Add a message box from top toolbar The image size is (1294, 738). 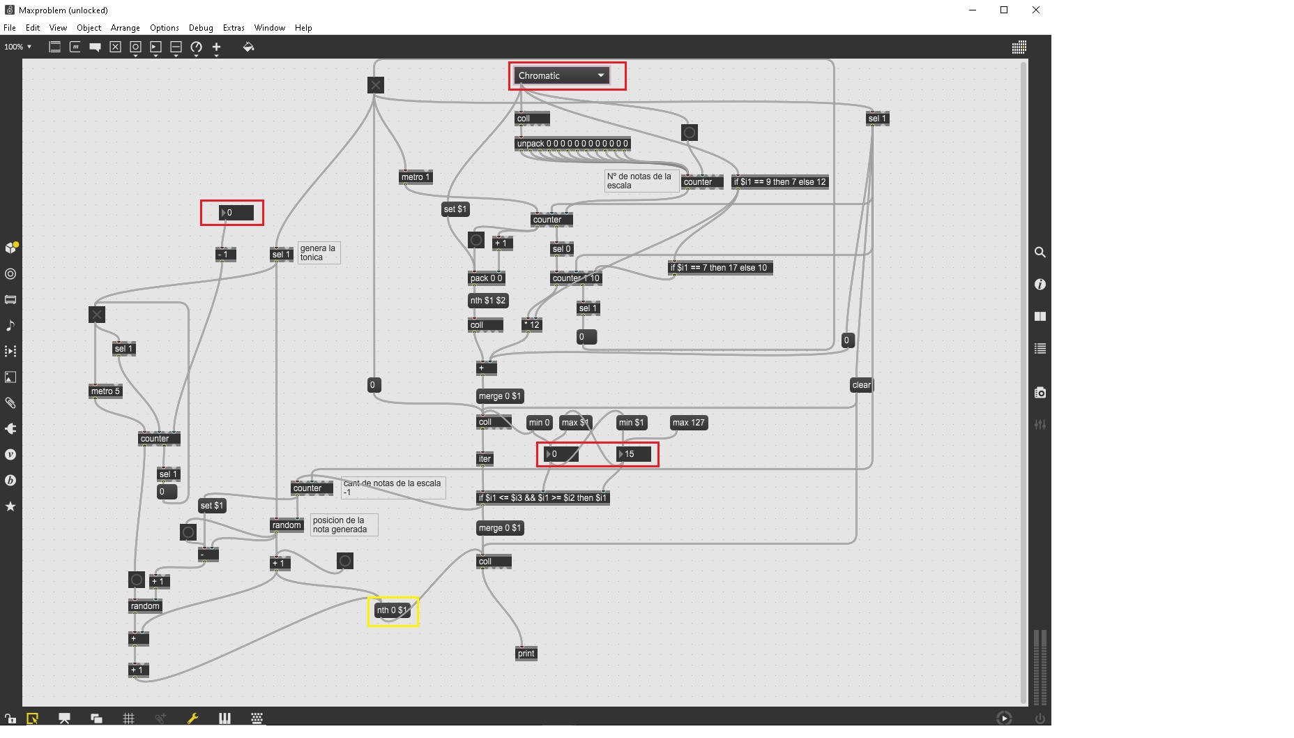(x=75, y=47)
